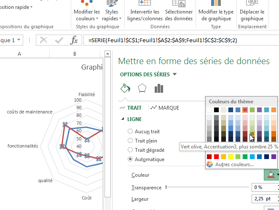Click the cancel X in formula bar
Screen dimensions: 279x210
point(43,40)
